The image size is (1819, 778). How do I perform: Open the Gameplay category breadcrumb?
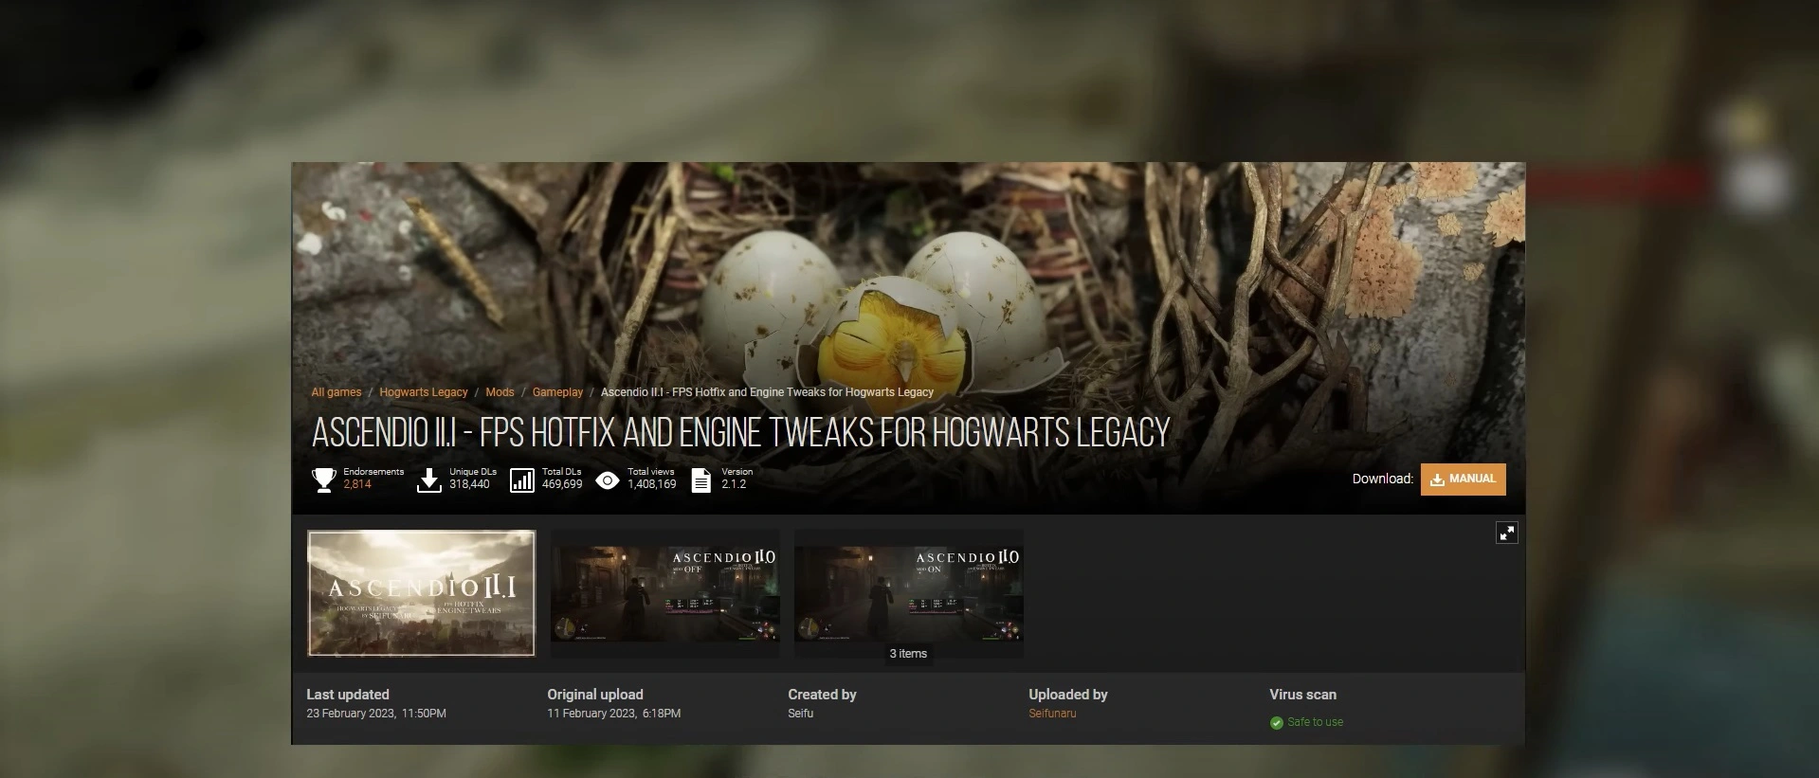click(557, 392)
